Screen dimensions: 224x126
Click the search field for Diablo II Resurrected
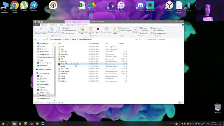(x=163, y=39)
